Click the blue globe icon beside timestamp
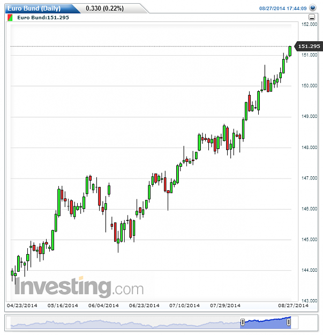The image size is (323, 335). pyautogui.click(x=313, y=8)
